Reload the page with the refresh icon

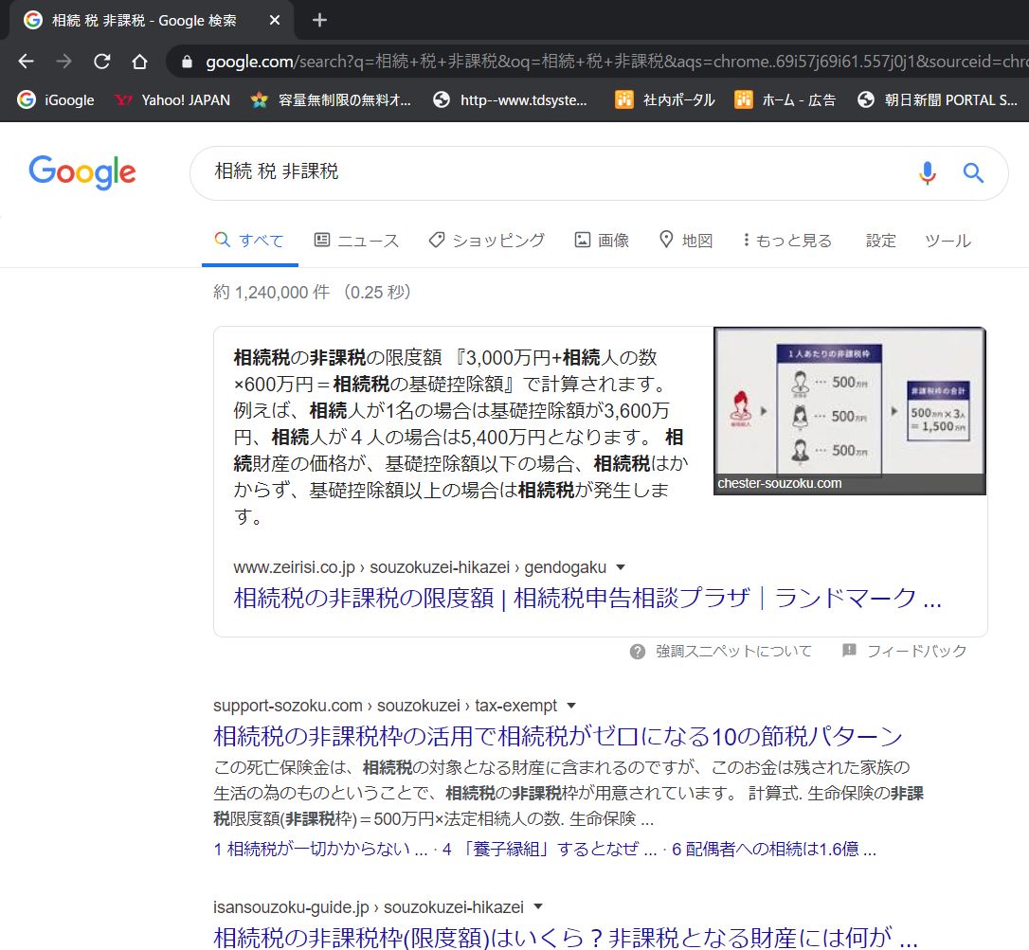[101, 62]
